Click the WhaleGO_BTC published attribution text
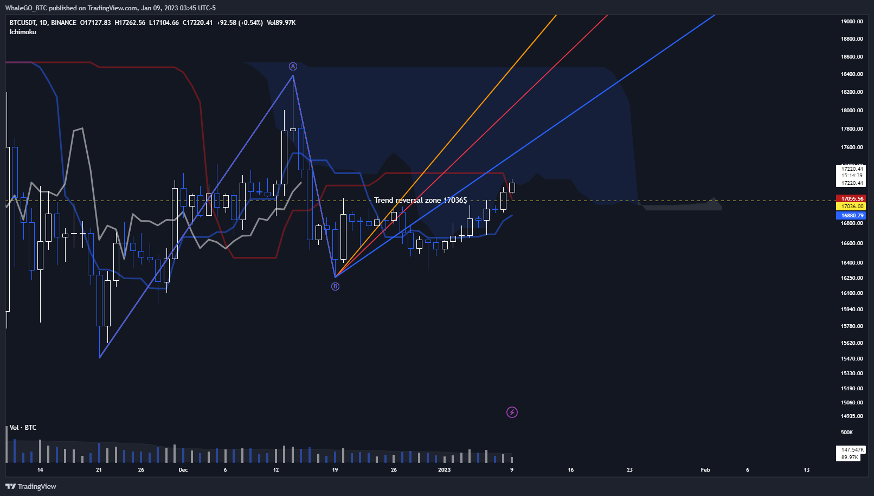This screenshot has width=874, height=496. 110,8
